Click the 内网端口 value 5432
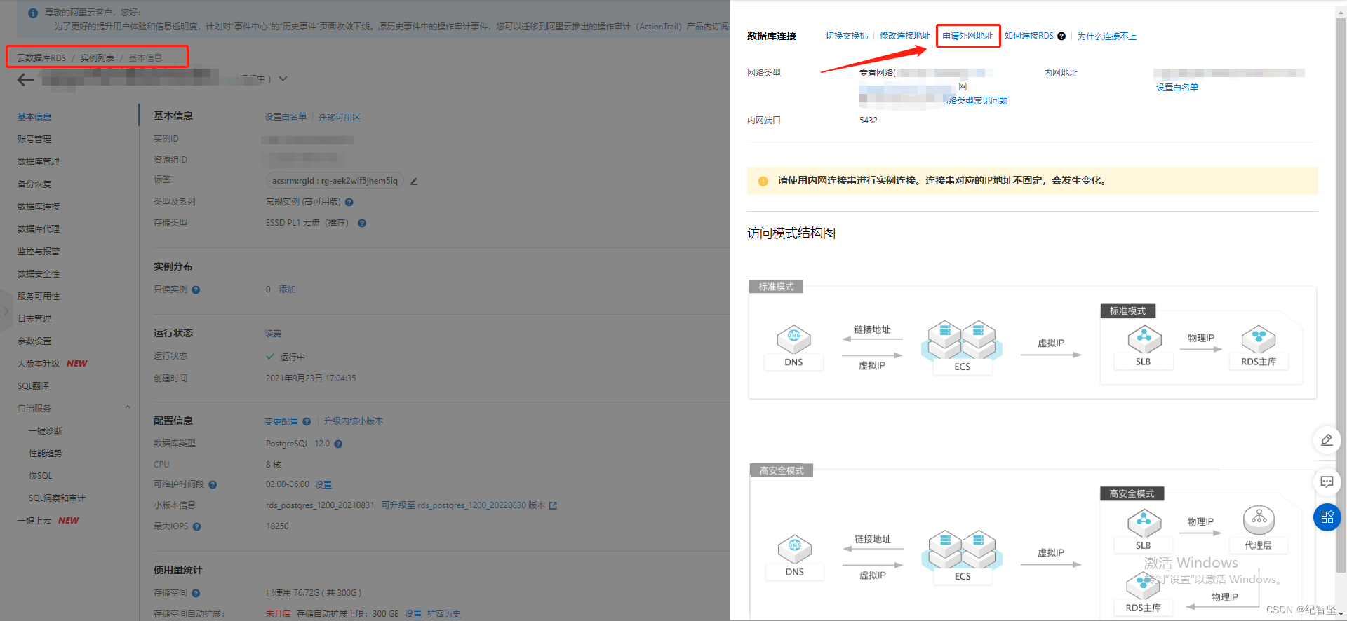 (869, 121)
